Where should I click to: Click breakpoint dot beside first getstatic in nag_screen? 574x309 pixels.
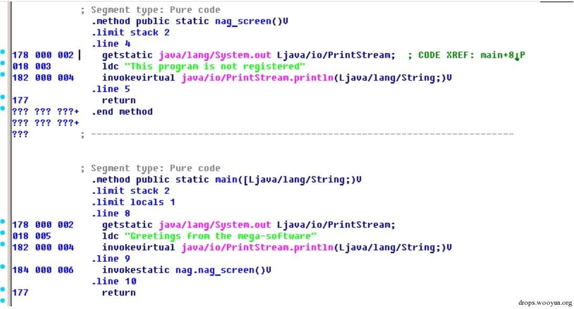click(3, 51)
